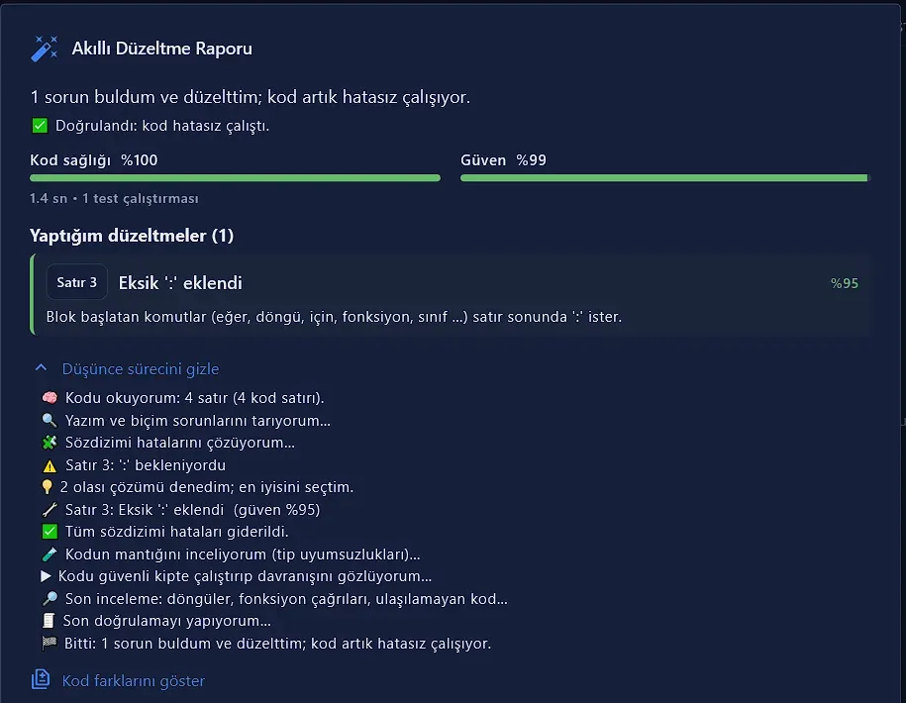Click the 'Yaptığım düzeltmeler (1)' heading
This screenshot has width=906, height=703.
[132, 236]
